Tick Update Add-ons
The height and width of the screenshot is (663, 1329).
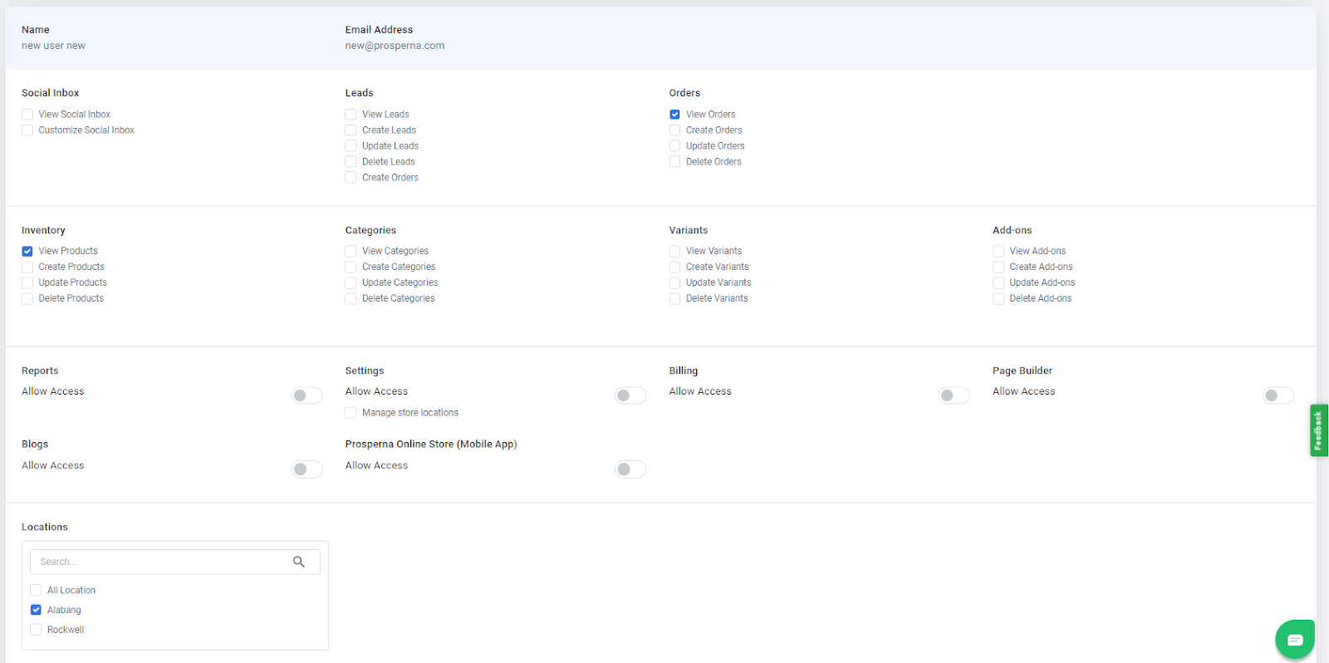[x=998, y=282]
